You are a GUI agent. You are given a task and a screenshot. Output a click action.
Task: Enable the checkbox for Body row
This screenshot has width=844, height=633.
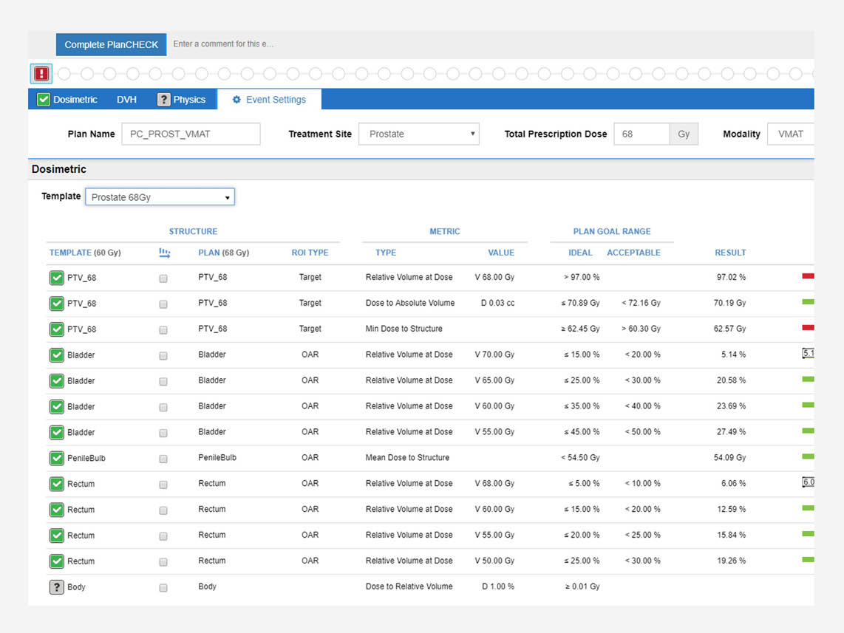163,588
